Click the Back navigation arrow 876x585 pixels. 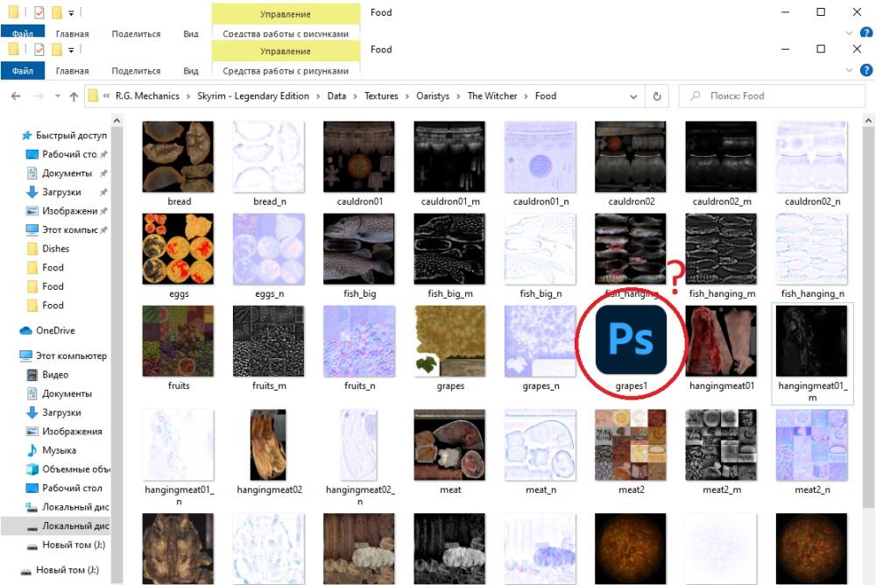click(16, 96)
